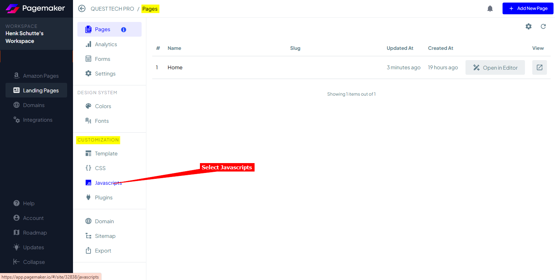Select Javascripts menu item
Screen dimensions: 555x280
click(109, 183)
